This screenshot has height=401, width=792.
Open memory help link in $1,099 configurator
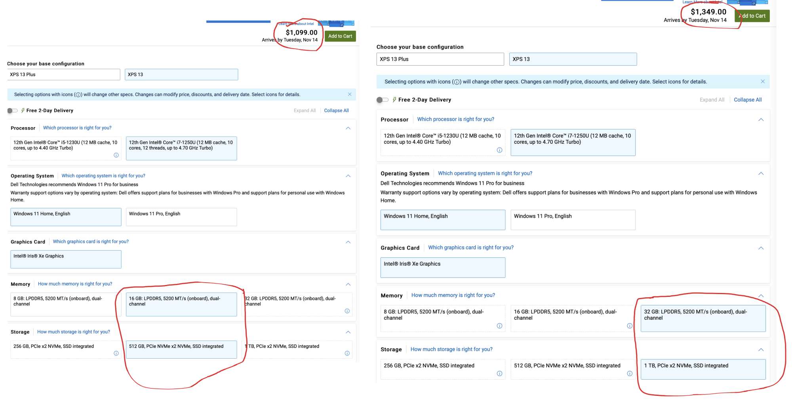75,284
